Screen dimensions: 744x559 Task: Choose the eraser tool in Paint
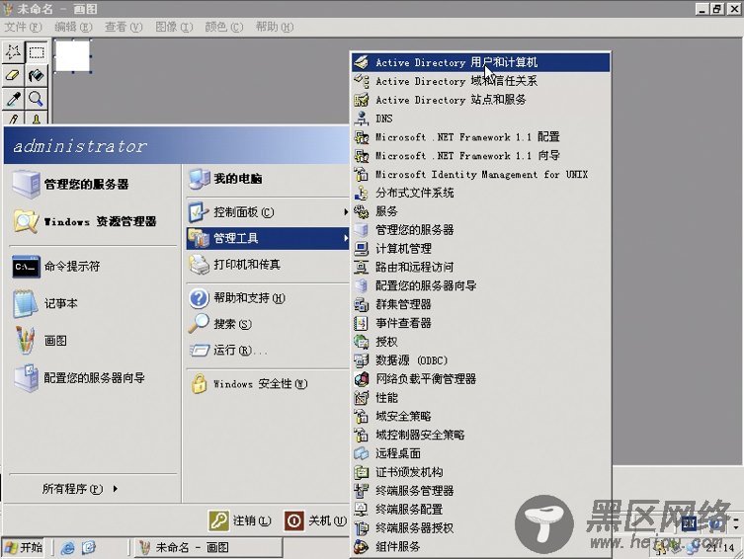click(x=13, y=75)
